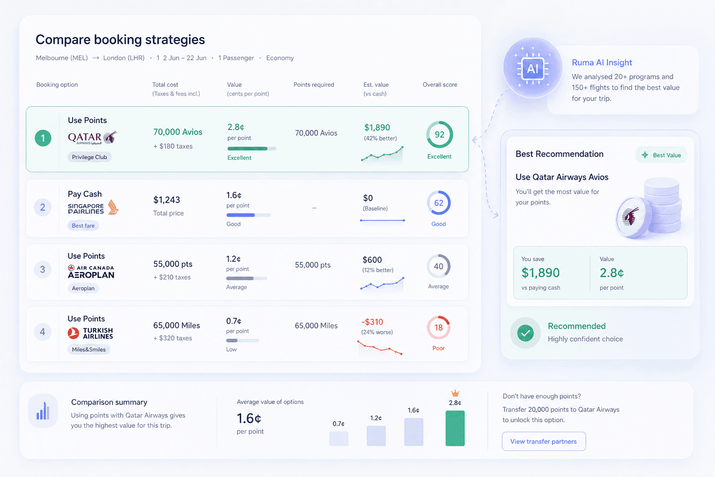Click the Privilege Club tag
The width and height of the screenshot is (715, 477).
[89, 157]
